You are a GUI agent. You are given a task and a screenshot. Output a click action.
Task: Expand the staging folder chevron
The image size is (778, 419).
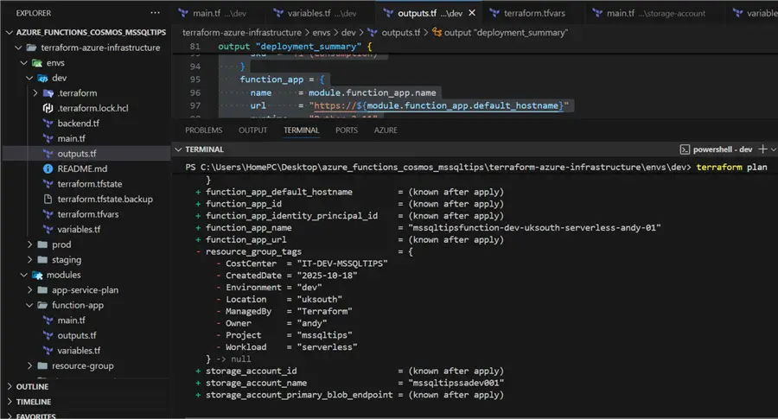coord(29,259)
